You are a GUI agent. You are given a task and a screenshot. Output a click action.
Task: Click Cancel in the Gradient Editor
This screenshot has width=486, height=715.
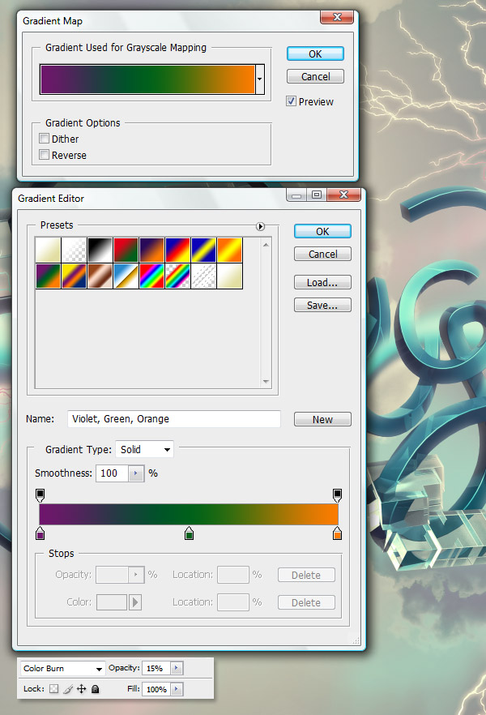(x=322, y=254)
